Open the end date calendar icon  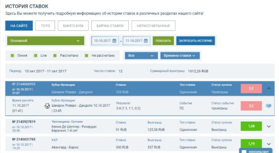(x=146, y=41)
